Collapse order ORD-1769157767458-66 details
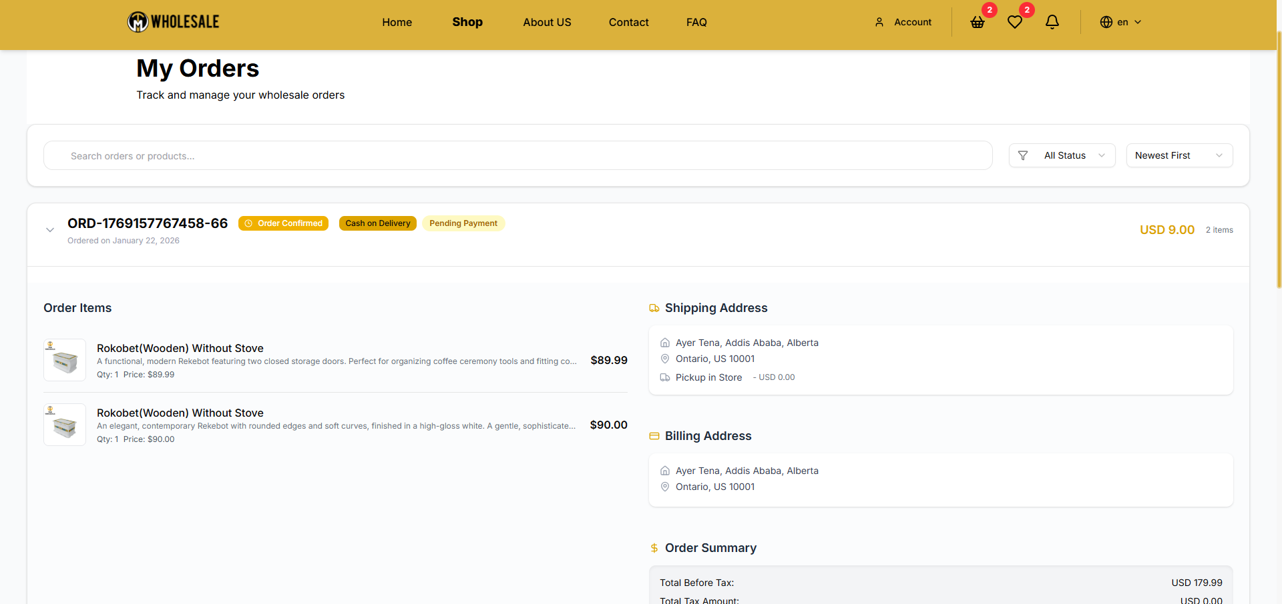The image size is (1282, 604). (50, 230)
